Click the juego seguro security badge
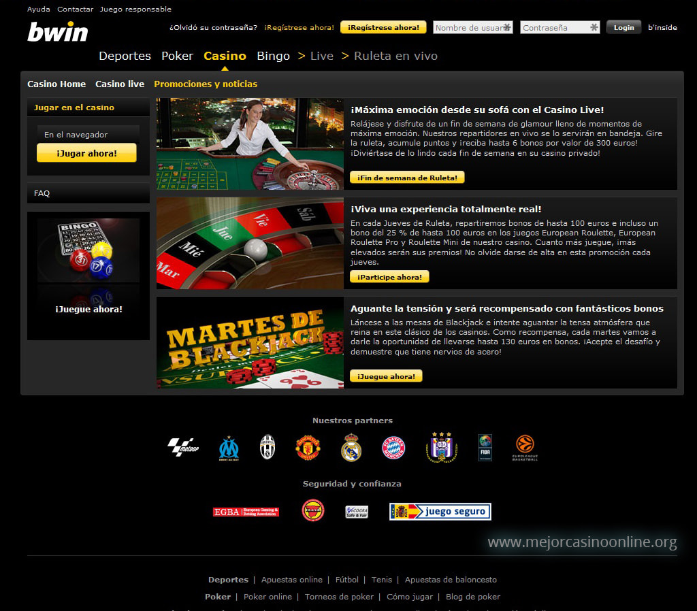Viewport: 697px width, 611px height. click(x=440, y=511)
